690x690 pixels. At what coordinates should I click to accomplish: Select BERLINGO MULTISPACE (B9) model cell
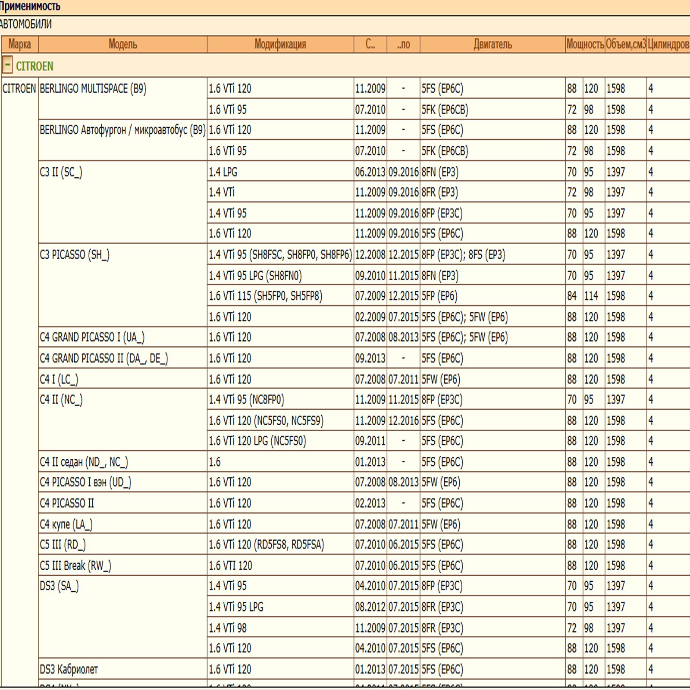click(93, 89)
